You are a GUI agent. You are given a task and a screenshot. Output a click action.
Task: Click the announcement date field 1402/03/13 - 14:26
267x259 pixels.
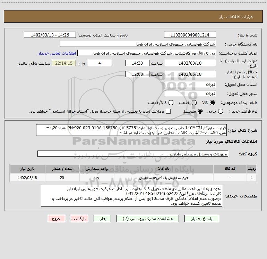point(50,35)
